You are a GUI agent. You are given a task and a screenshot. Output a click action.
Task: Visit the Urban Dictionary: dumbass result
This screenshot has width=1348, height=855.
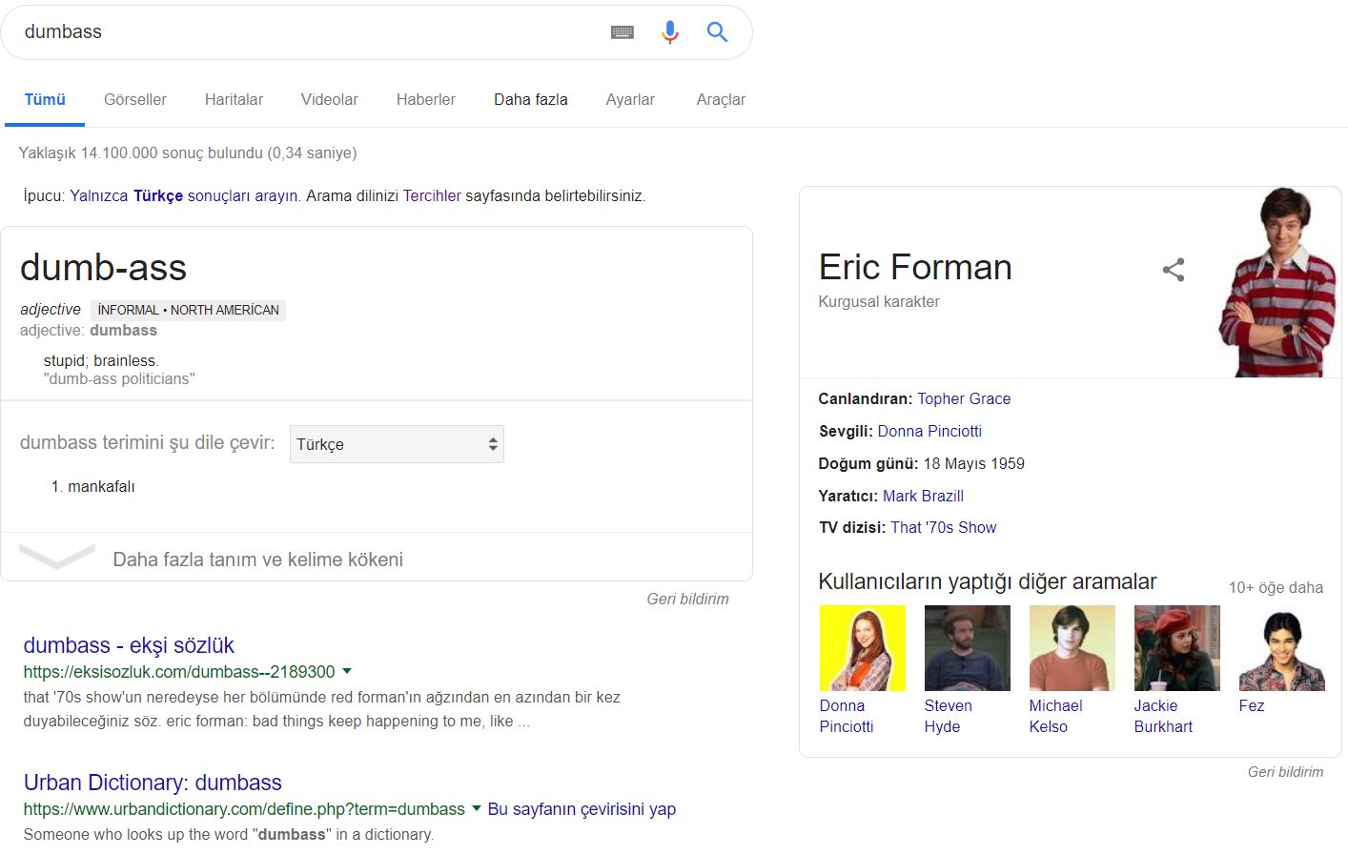(x=153, y=782)
